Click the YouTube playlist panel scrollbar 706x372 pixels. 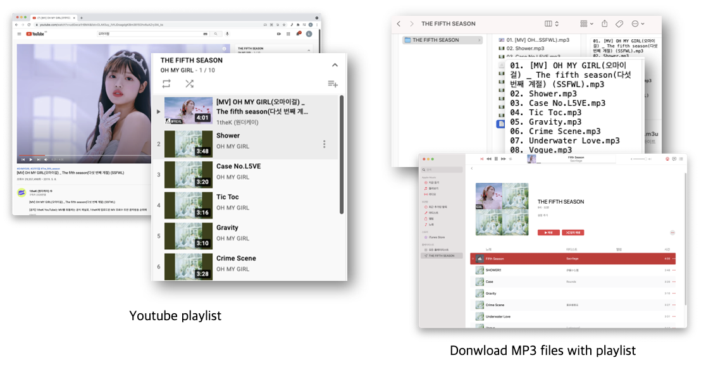(342, 154)
